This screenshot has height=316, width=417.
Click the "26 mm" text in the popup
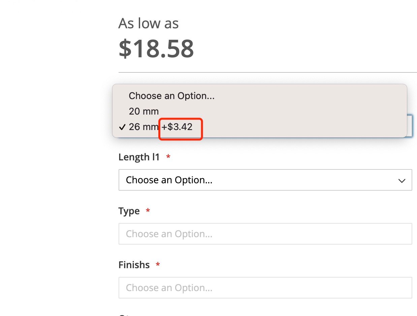143,127
